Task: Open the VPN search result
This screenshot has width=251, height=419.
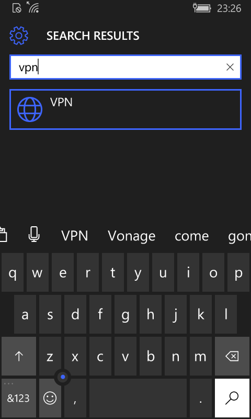Action: click(x=125, y=109)
